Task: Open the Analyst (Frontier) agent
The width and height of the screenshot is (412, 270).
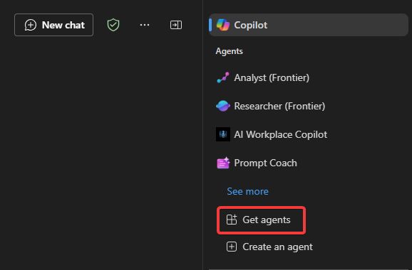Action: pos(272,77)
